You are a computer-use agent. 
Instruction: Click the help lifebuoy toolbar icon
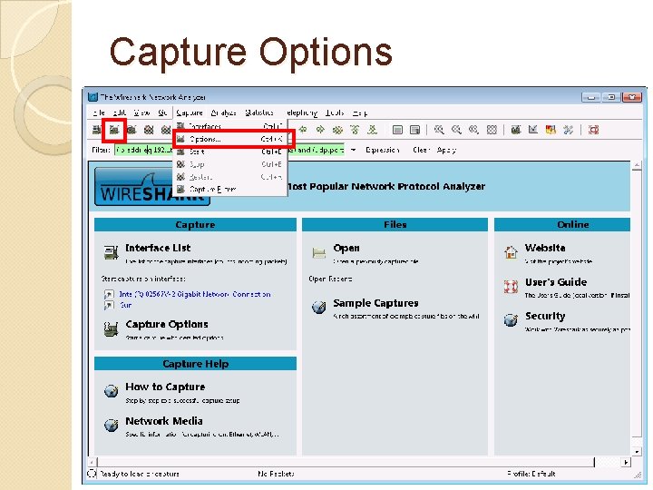coord(593,130)
